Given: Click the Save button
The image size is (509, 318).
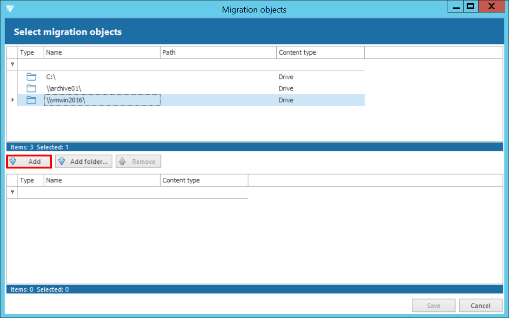Looking at the screenshot, I should (433, 305).
